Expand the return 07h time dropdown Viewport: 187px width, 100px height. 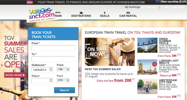[x=63, y=80]
